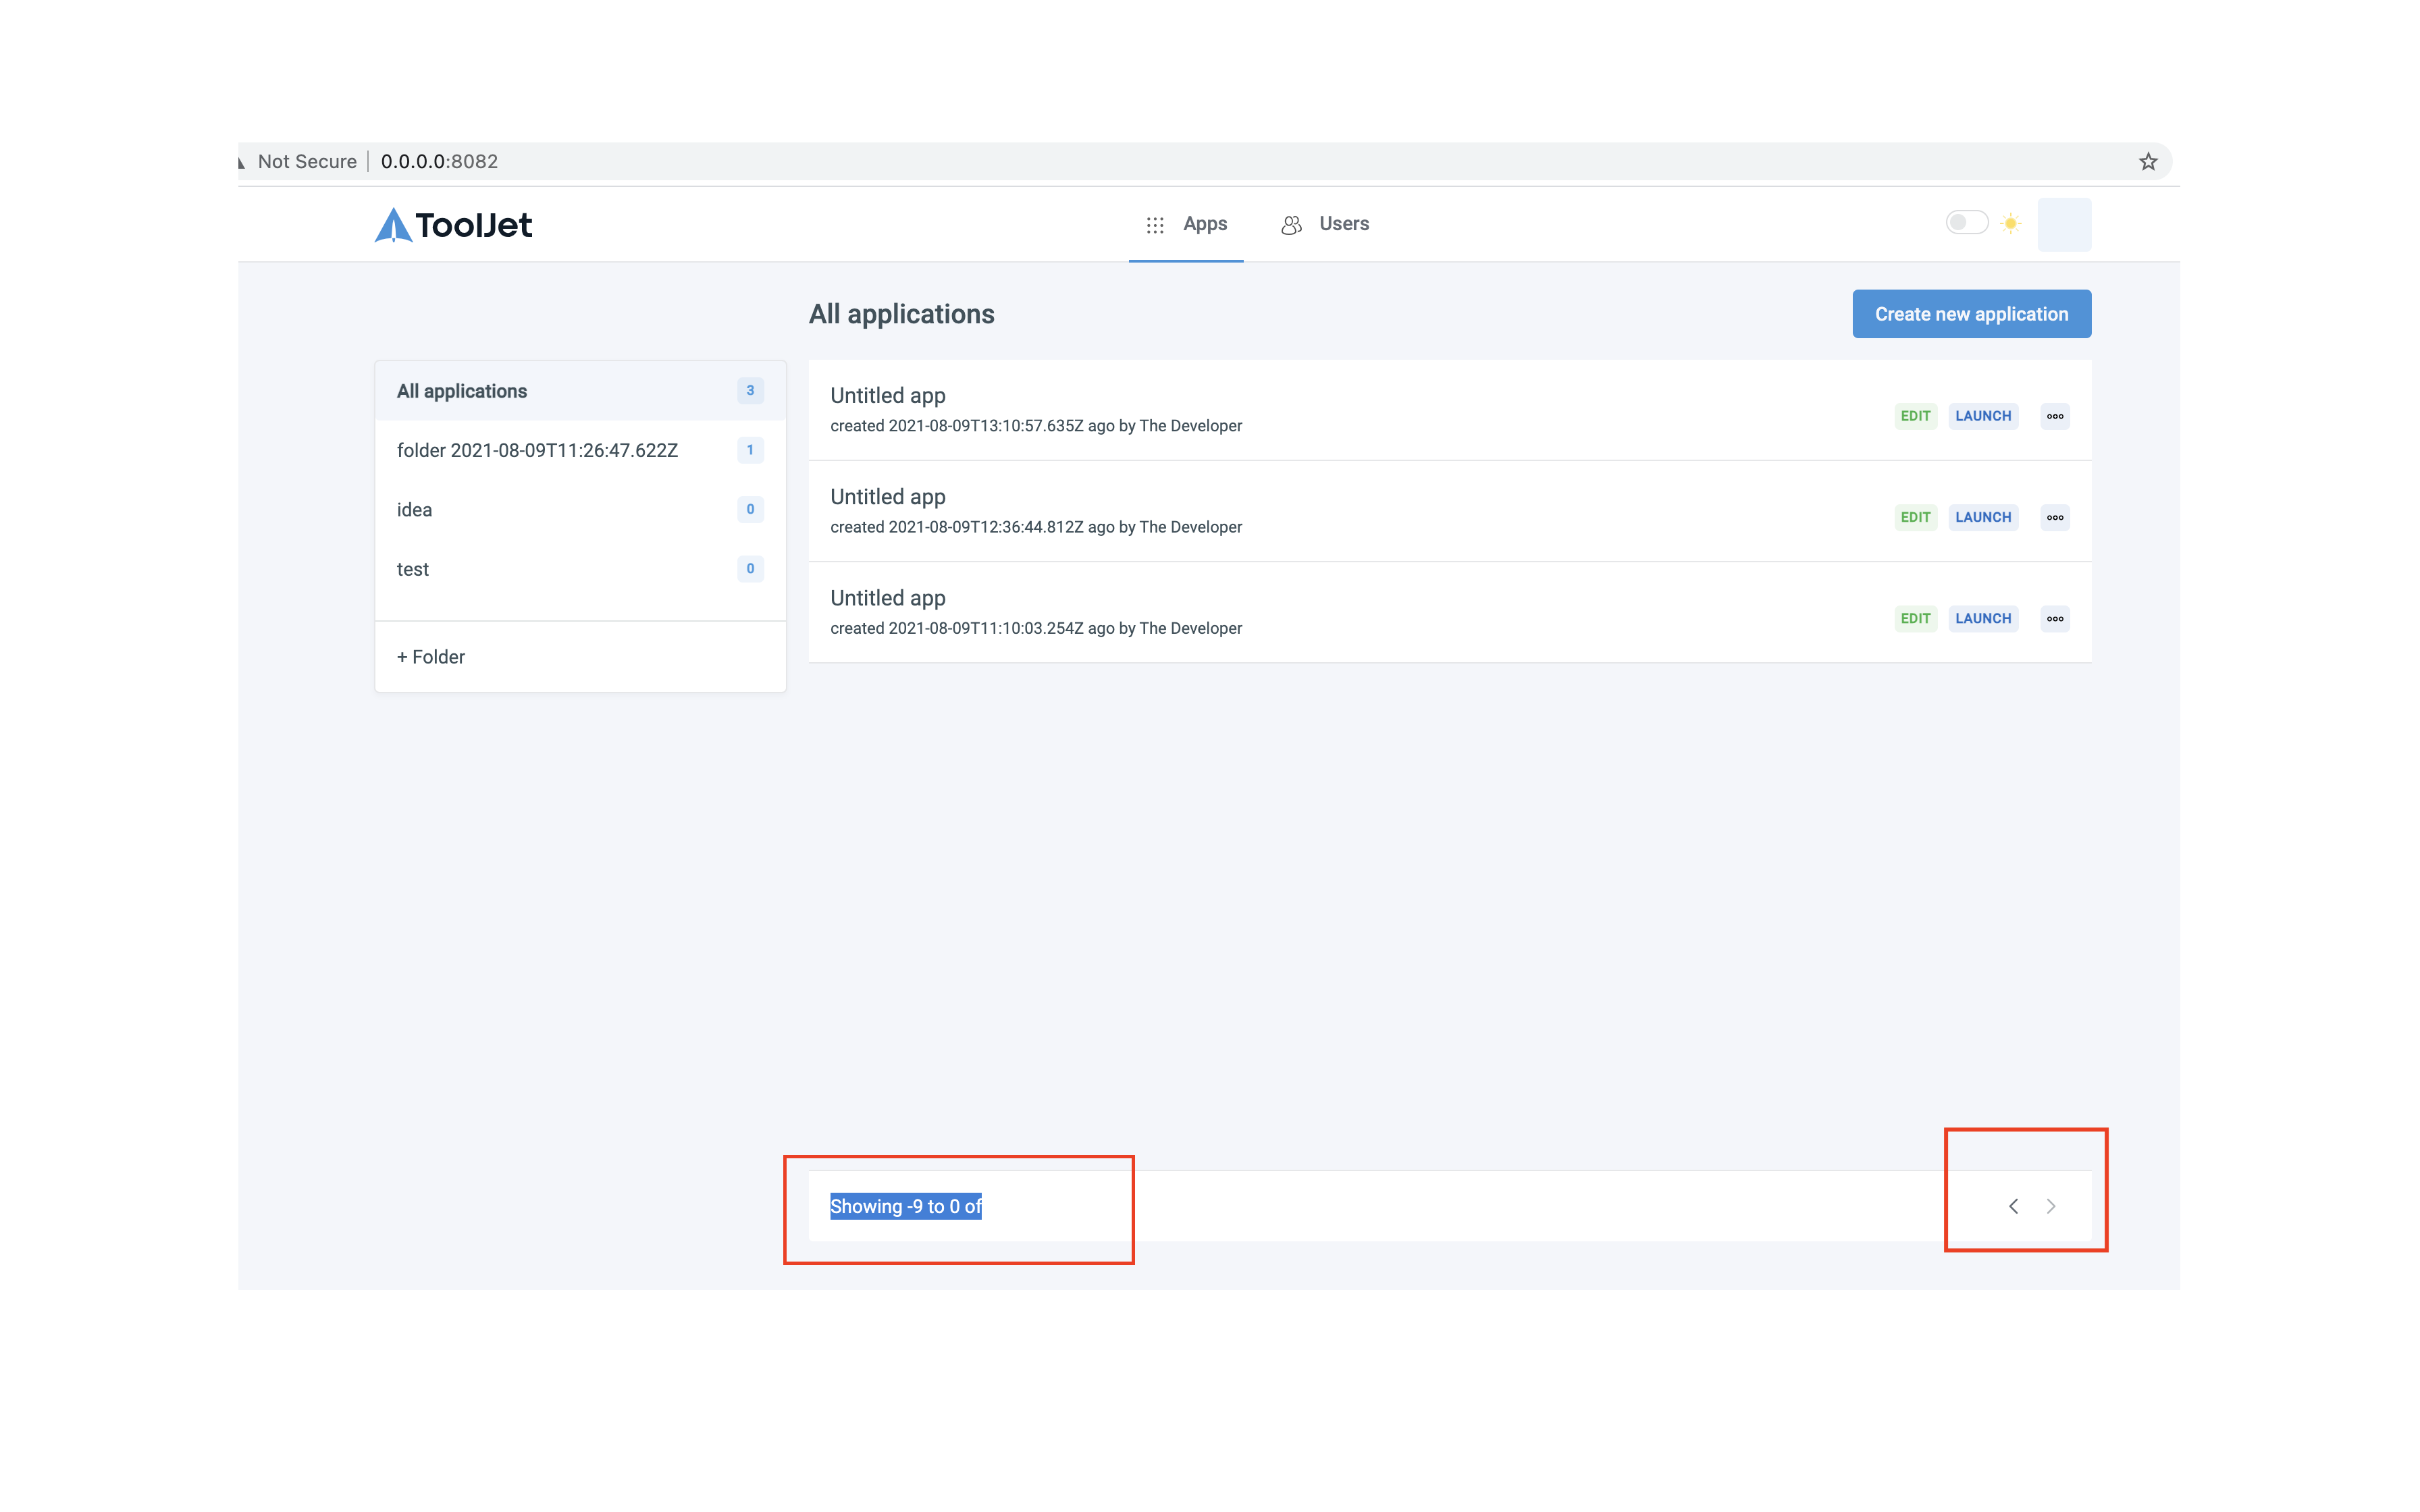Viewport: 2420px width, 1512px height.
Task: Select the test folder
Action: tap(412, 568)
